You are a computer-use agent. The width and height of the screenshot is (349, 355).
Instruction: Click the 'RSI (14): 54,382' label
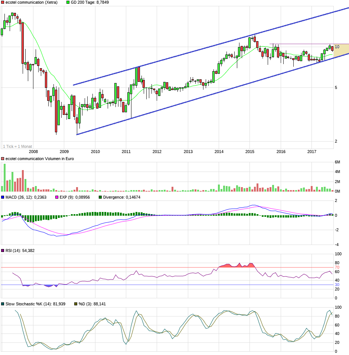[20, 251]
